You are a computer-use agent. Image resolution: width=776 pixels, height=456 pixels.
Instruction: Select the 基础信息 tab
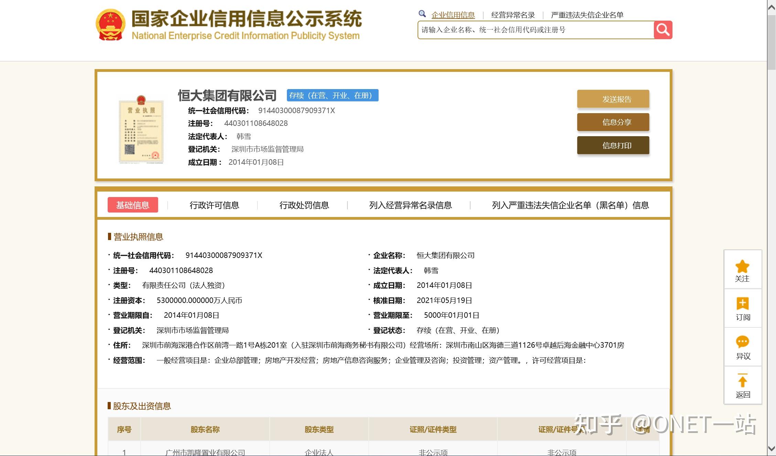tap(133, 205)
